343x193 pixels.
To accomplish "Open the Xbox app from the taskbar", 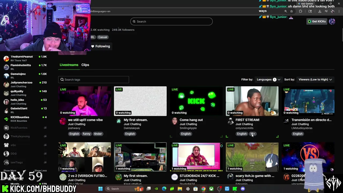I will (211, 189).
